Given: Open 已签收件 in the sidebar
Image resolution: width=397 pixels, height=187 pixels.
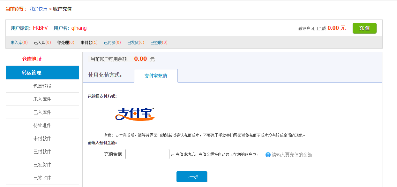Looking at the screenshot, I should pyautogui.click(x=42, y=178).
